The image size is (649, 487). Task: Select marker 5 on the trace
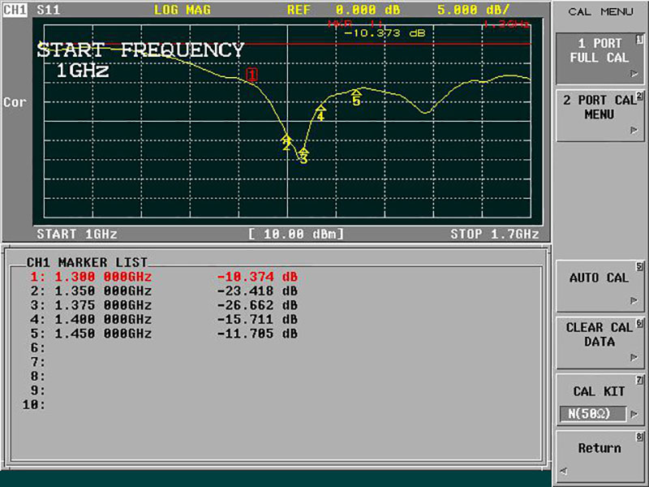coord(356,97)
